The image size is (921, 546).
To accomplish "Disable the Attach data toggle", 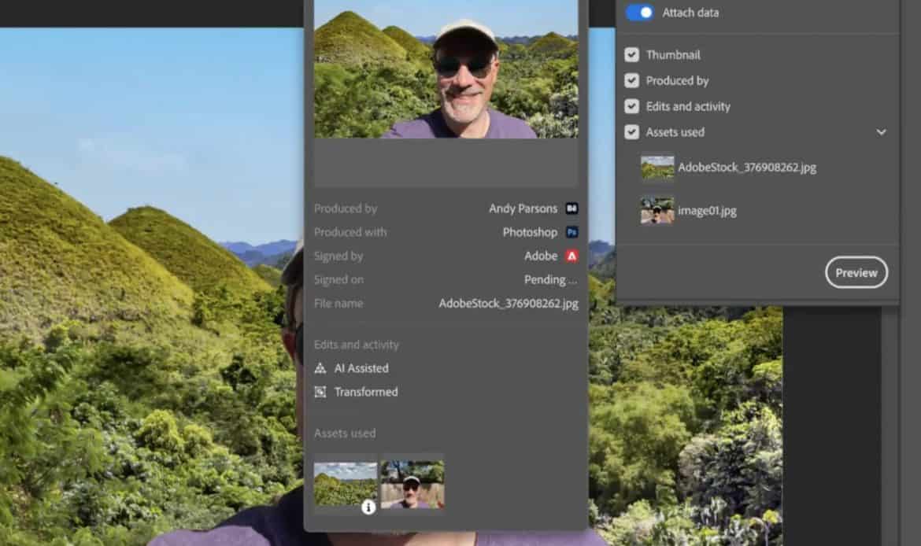I will coord(639,13).
